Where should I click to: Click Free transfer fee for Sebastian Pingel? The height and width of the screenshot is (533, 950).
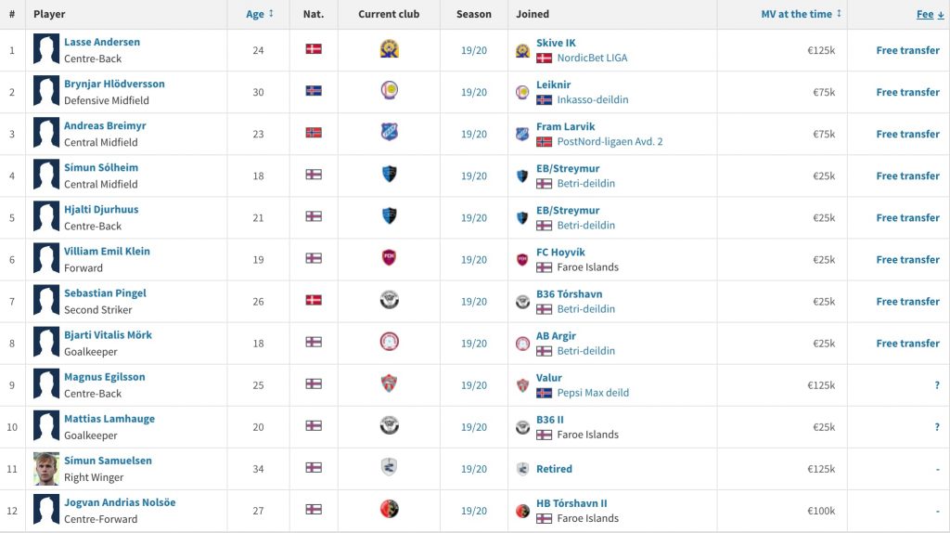(907, 302)
